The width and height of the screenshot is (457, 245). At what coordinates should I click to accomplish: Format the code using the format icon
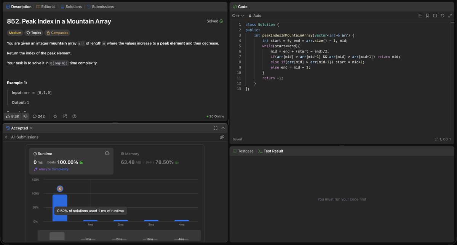(435, 16)
